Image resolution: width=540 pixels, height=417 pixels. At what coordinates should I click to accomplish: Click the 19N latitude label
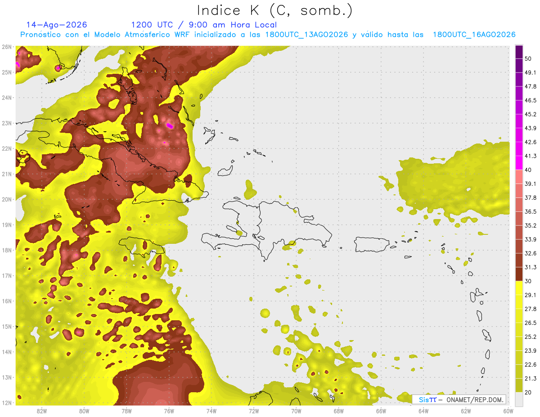[6, 224]
